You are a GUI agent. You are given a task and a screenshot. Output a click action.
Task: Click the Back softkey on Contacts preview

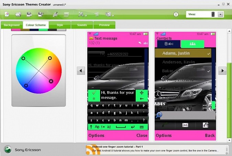(x=210, y=135)
